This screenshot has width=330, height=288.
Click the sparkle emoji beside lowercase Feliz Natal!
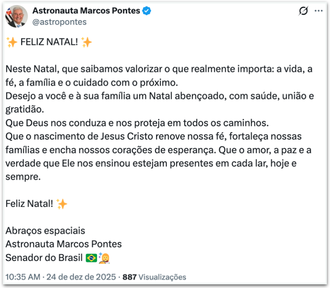point(62,204)
